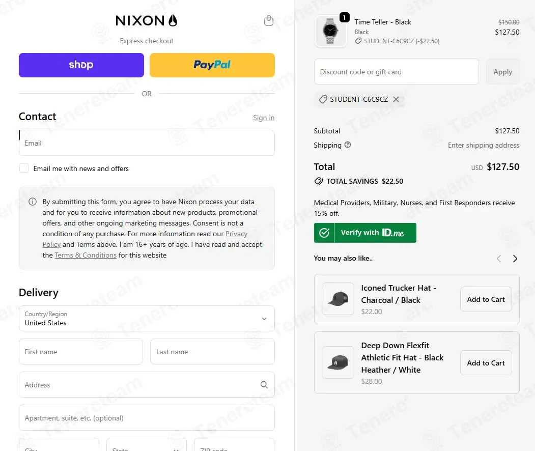Click the $28.00 hat price
The image size is (535, 451).
pos(371,381)
